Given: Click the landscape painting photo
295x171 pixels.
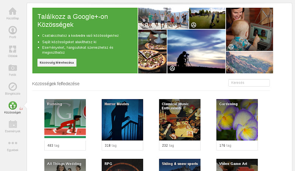Looking at the screenshot, I should coord(250,62).
